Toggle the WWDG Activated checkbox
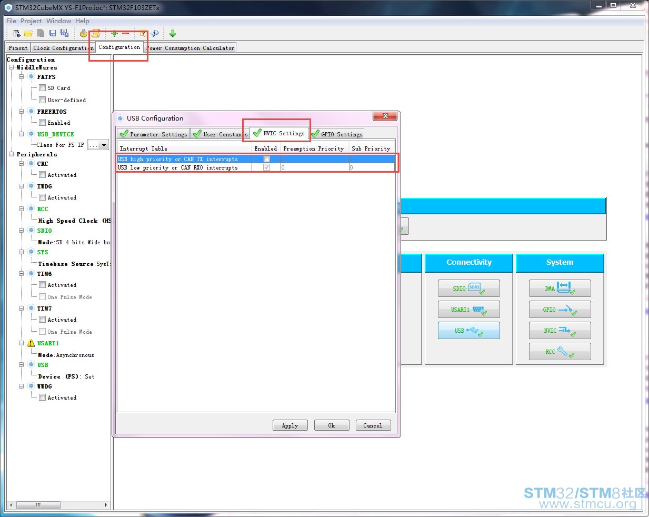The image size is (649, 517). 43,397
